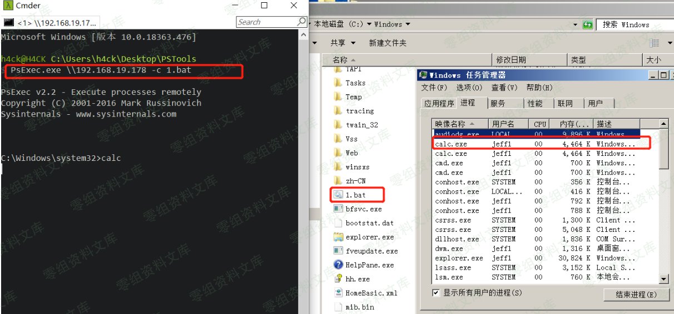Click the green refresh icon beside address bar
Image resolution: width=674 pixels, height=314 pixels.
pos(587,24)
